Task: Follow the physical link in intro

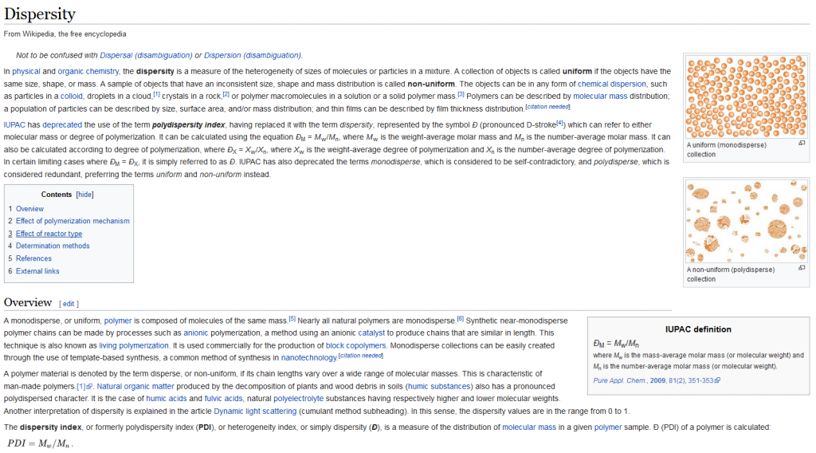Action: point(26,71)
